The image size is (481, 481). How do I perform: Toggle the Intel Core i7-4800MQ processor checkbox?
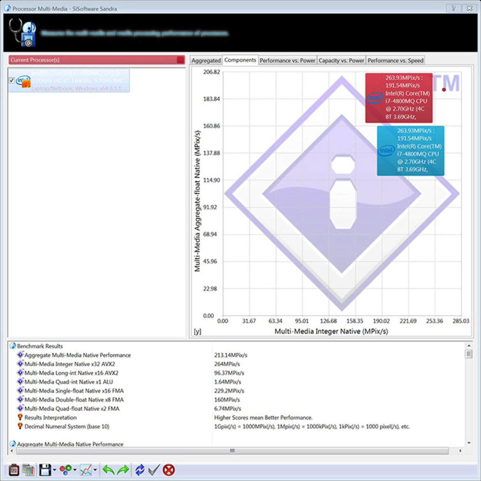point(12,80)
